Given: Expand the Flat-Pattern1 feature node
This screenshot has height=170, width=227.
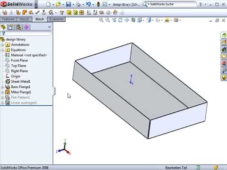Looking at the screenshot, I should click(2, 98).
